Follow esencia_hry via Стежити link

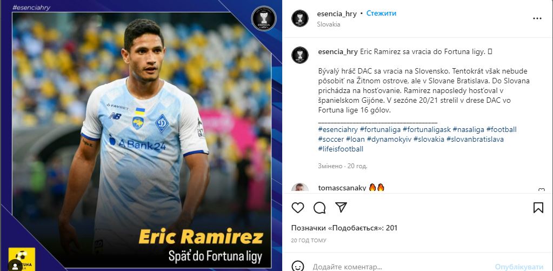click(x=381, y=14)
